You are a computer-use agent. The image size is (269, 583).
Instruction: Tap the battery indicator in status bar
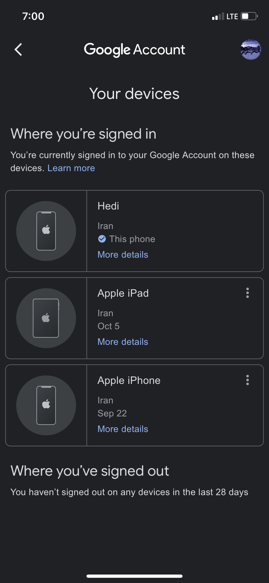click(249, 16)
